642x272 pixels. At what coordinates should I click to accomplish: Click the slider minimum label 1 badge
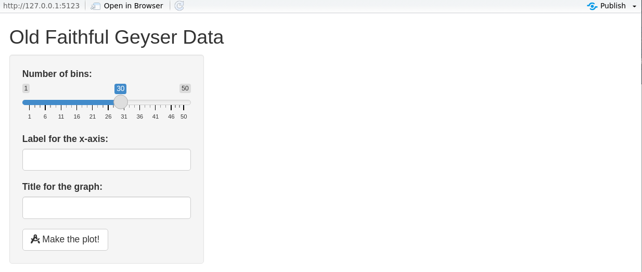pyautogui.click(x=26, y=88)
